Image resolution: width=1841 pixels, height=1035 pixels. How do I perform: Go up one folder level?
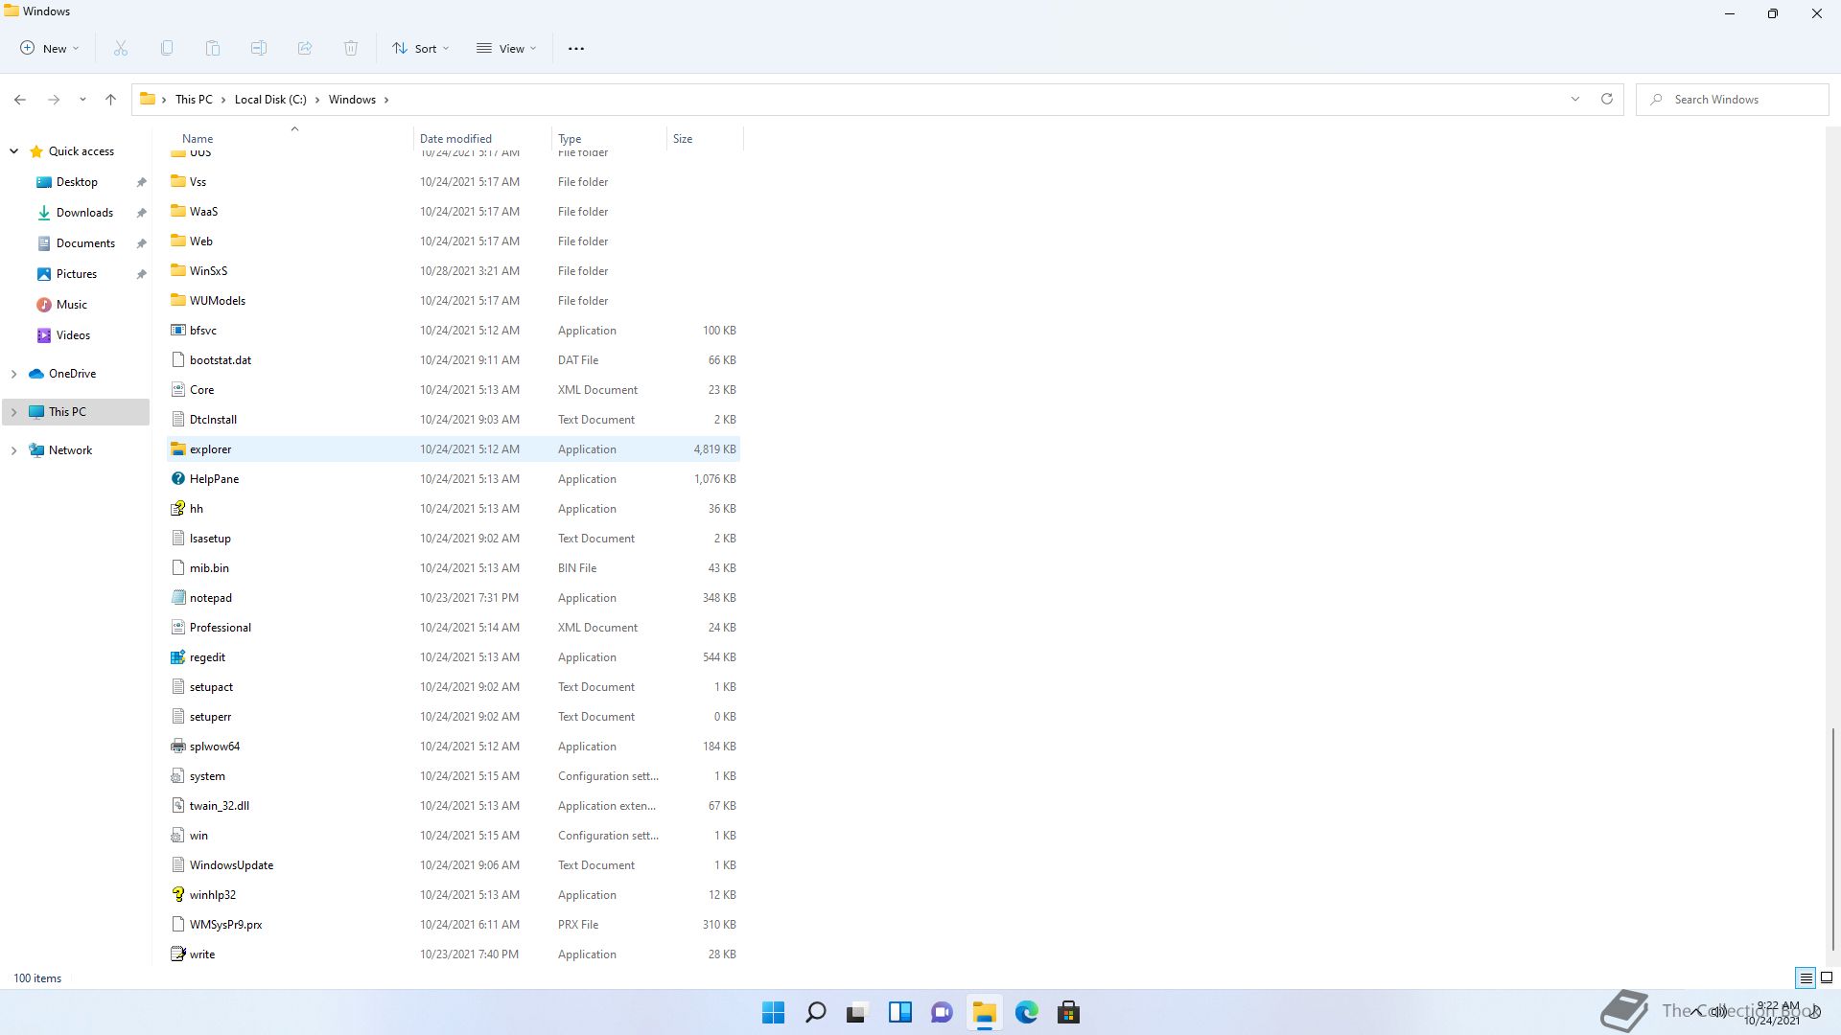[x=110, y=100]
